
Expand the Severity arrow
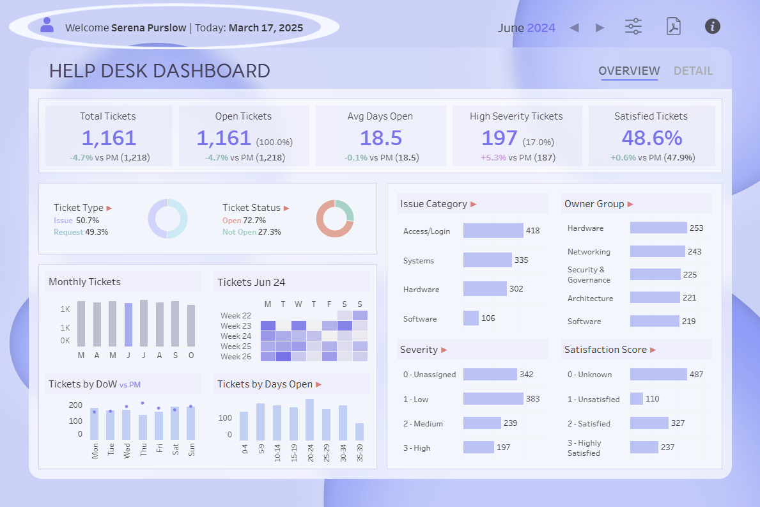coord(444,350)
